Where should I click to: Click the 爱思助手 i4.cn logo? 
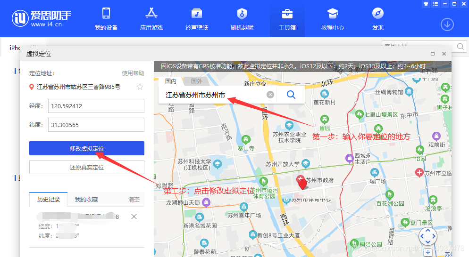(x=41, y=18)
